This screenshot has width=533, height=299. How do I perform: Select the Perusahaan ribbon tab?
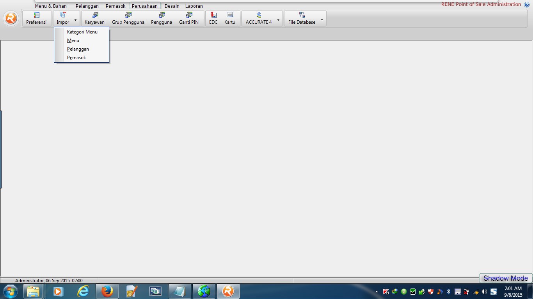145,6
